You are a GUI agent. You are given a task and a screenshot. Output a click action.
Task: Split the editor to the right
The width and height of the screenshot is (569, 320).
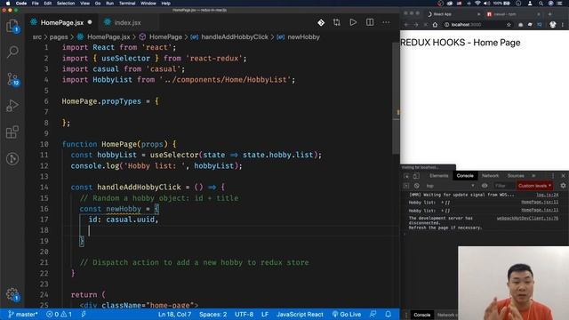[370, 22]
